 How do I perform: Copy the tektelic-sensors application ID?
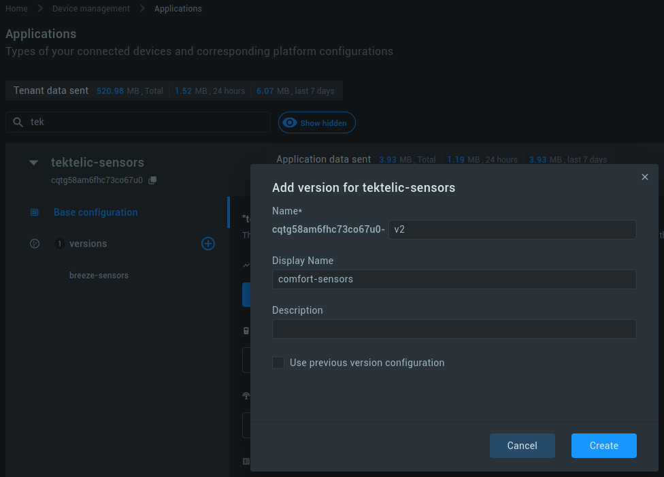point(152,180)
